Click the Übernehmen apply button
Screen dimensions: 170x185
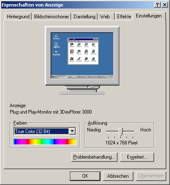point(151,176)
